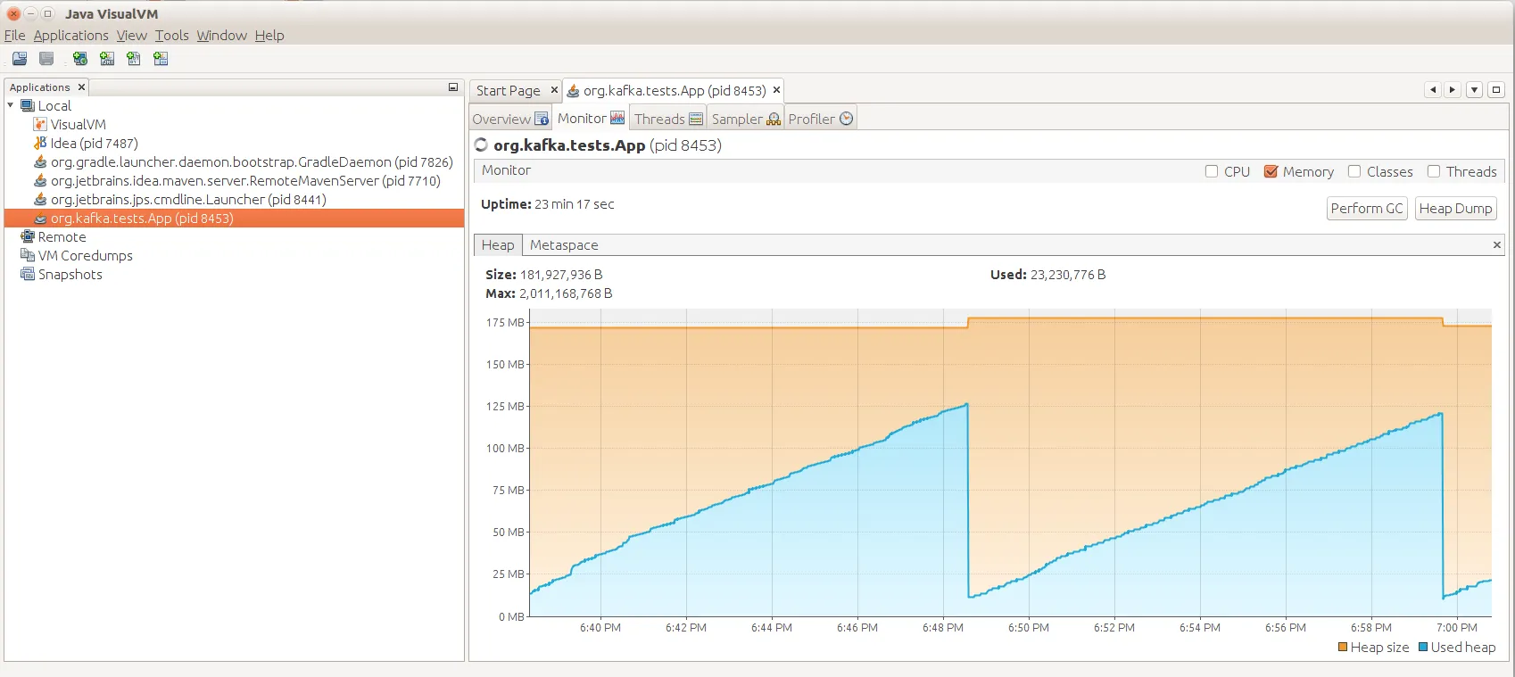Close the Applications panel tab

(x=81, y=87)
